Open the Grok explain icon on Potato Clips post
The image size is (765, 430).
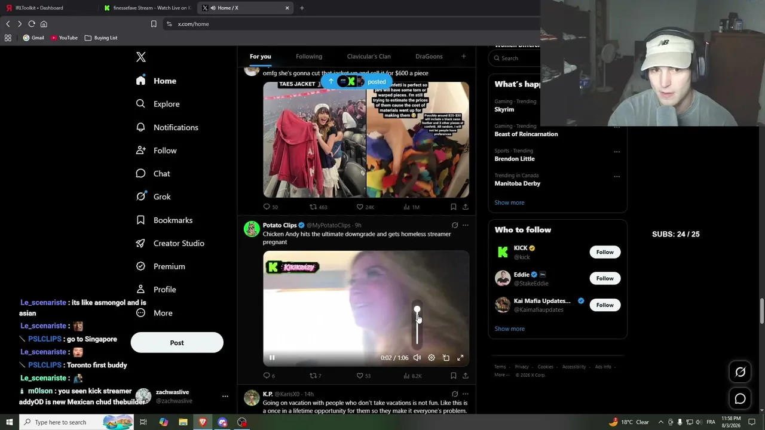pyautogui.click(x=455, y=225)
